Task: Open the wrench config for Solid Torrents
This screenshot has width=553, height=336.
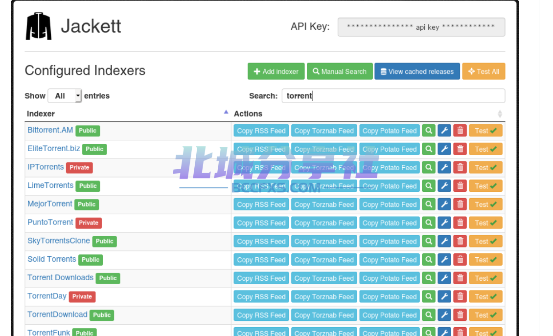Action: point(444,260)
